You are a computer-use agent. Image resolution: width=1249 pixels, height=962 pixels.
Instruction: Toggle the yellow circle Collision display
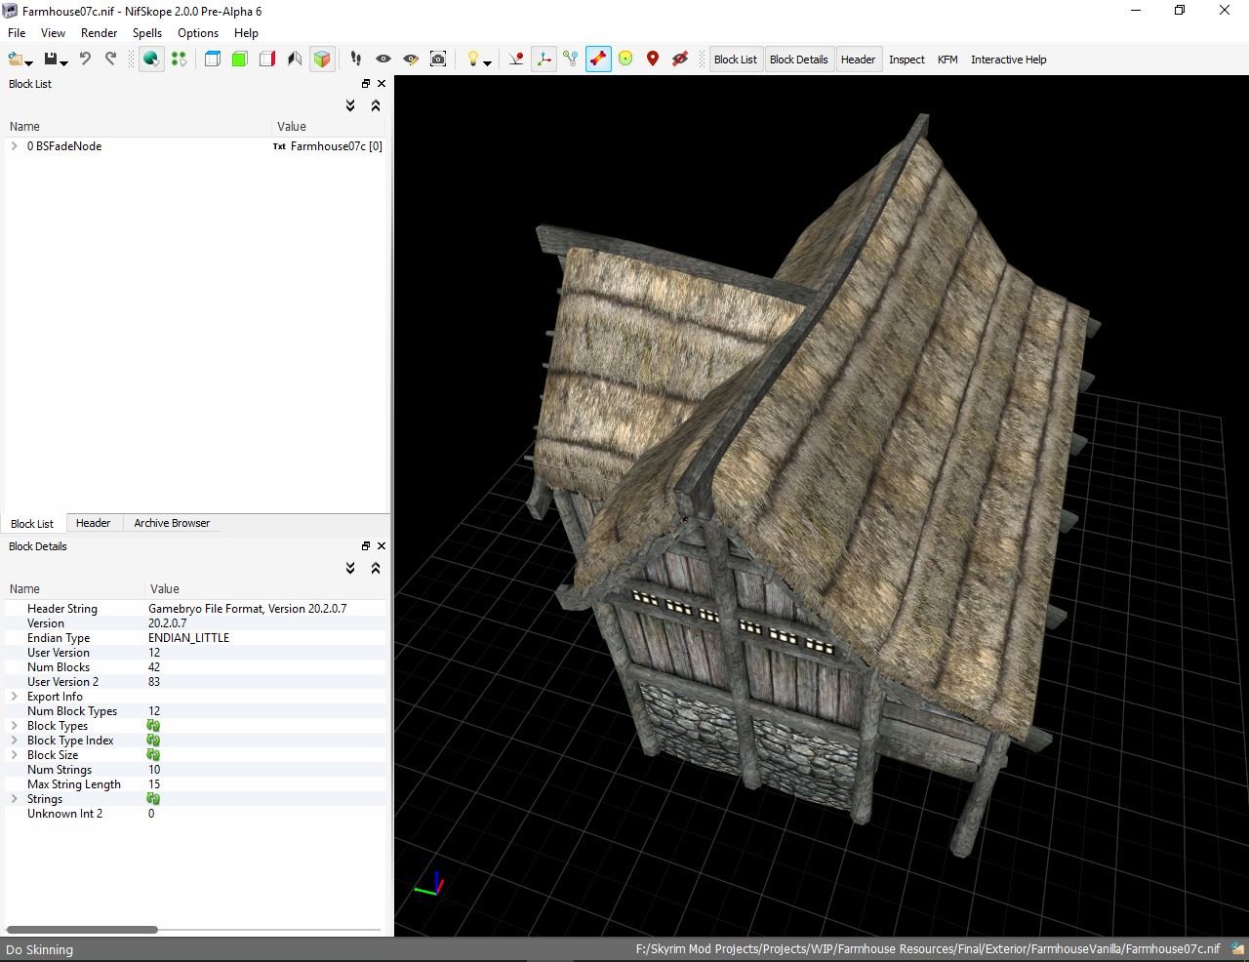(625, 60)
